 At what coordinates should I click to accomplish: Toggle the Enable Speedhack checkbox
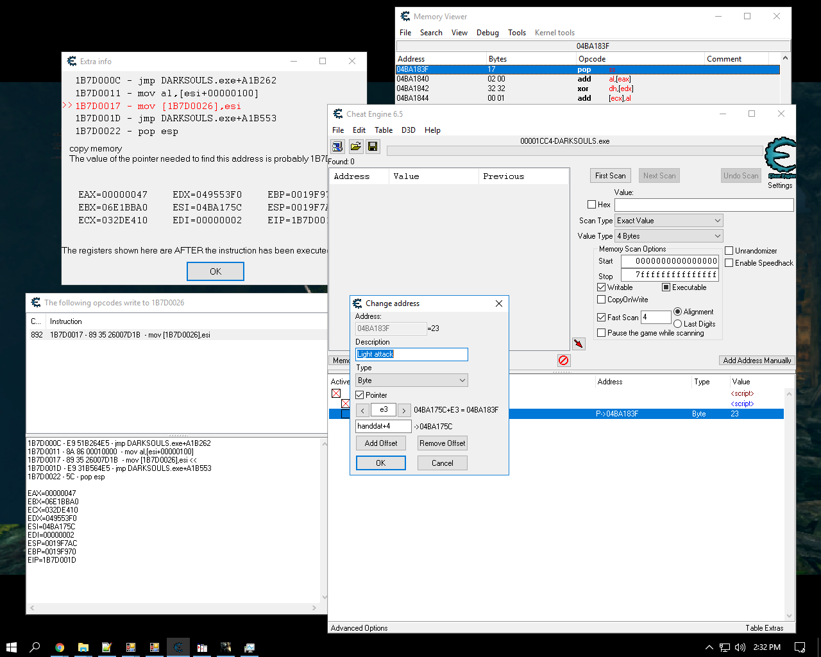729,263
